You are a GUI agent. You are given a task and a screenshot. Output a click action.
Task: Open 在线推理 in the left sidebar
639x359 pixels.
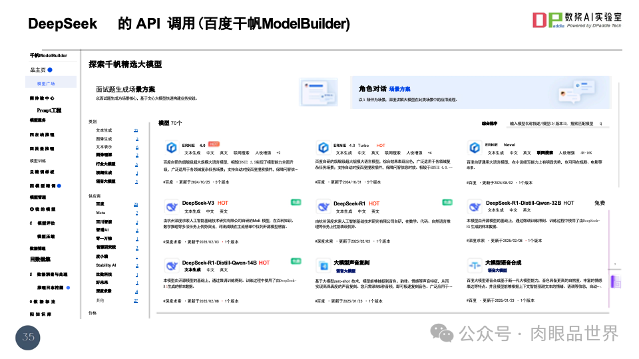(x=42, y=135)
